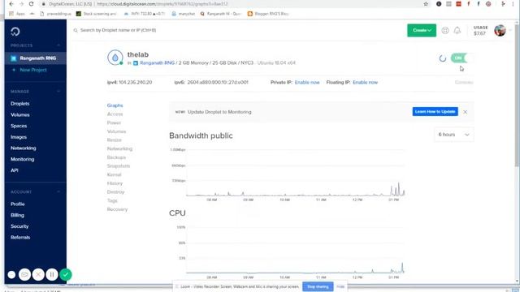
Task: Select the Snapshots tab
Action: [x=119, y=165]
